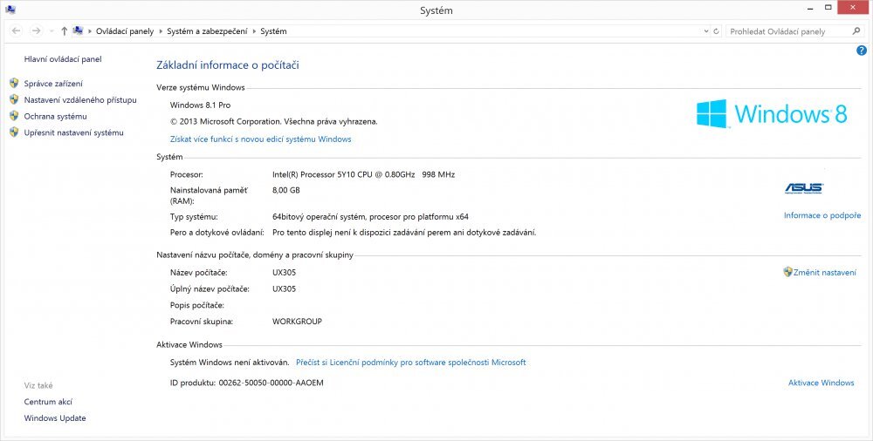This screenshot has height=441, width=873.
Task: Go up one level with Up arrow
Action: coord(64,31)
